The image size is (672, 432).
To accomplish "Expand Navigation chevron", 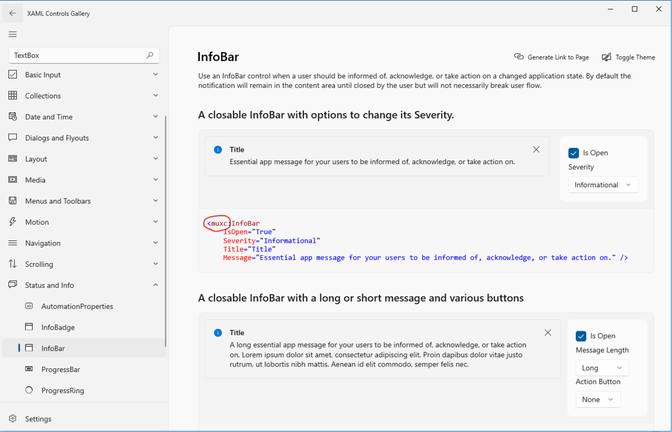I will coord(156,243).
